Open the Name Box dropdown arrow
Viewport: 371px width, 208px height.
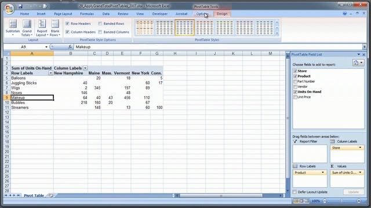point(46,47)
